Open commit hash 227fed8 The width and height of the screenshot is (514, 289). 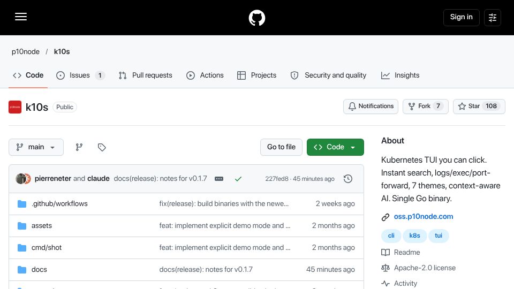coord(277,179)
